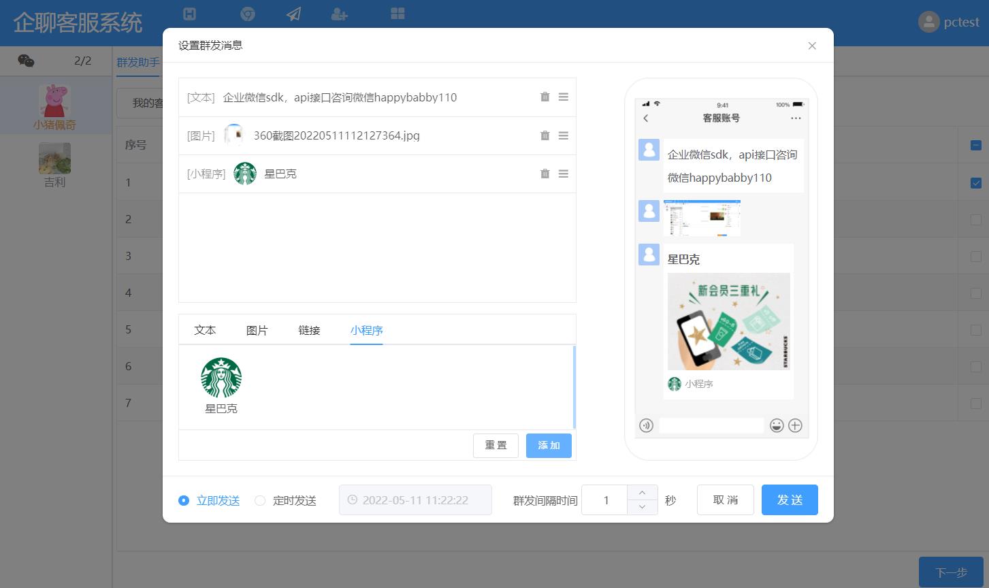Click the 我的客 button behind the dialog

140,103
